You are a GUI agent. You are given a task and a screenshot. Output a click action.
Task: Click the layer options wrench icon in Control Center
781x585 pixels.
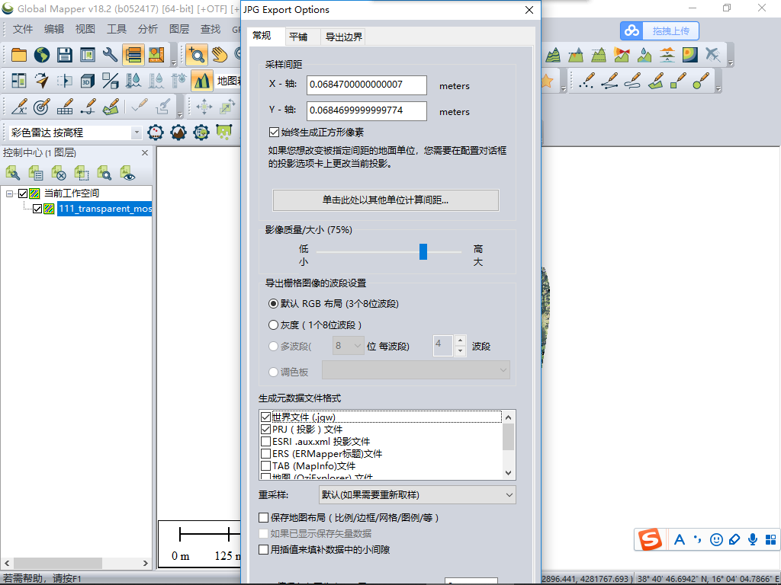12,173
